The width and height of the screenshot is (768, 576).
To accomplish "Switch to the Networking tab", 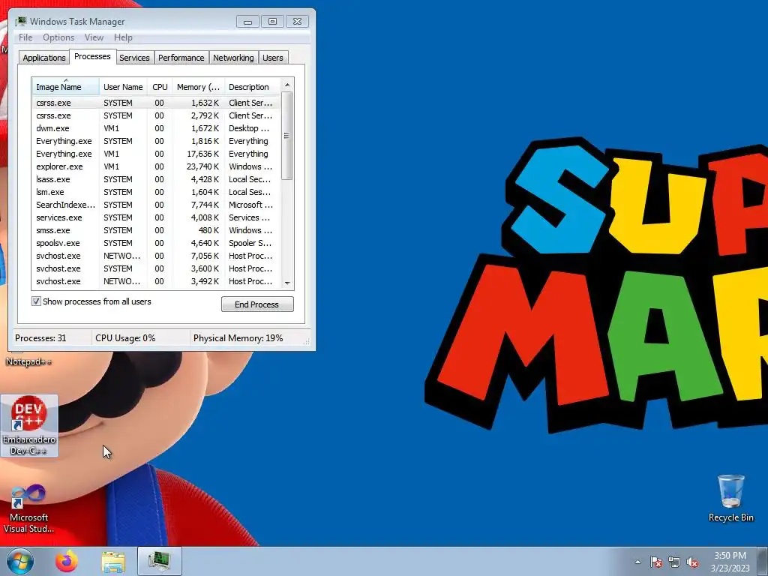I will tap(233, 58).
